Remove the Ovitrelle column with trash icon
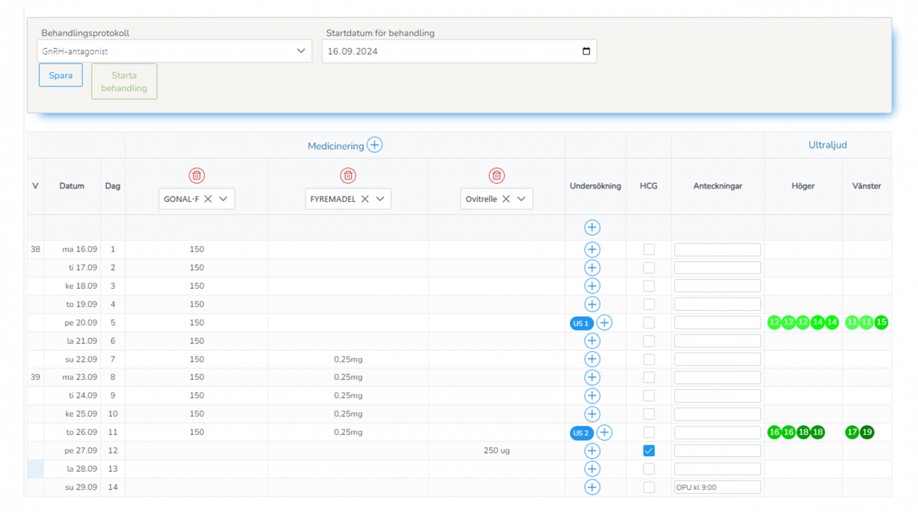 [x=496, y=175]
